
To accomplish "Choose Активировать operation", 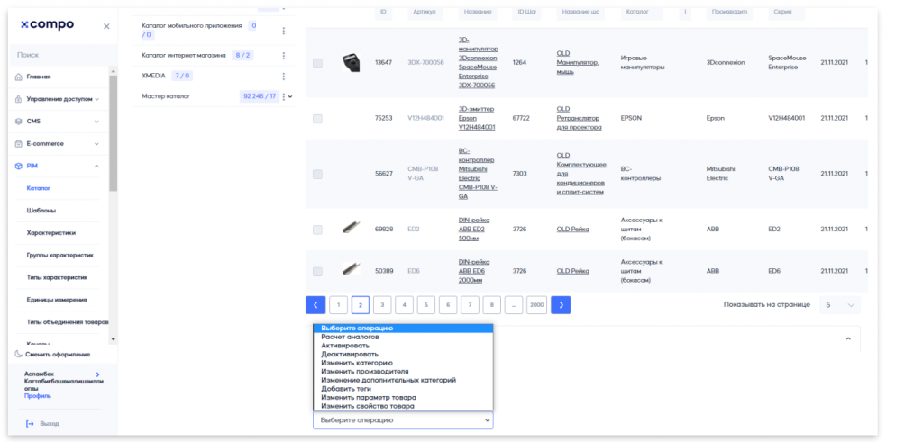I will pyautogui.click(x=403, y=346).
